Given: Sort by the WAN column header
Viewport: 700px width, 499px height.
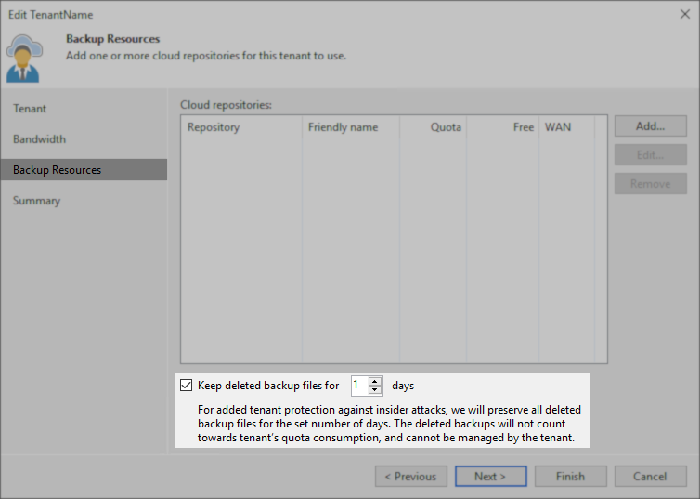Looking at the screenshot, I should pyautogui.click(x=566, y=127).
